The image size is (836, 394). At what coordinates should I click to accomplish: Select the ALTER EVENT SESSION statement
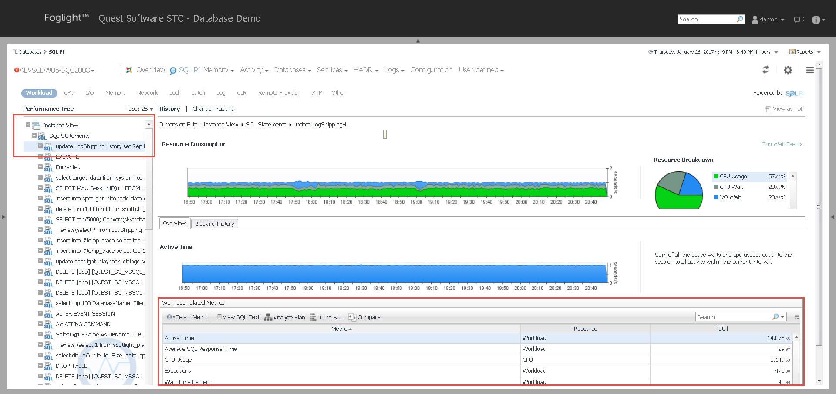click(x=85, y=314)
